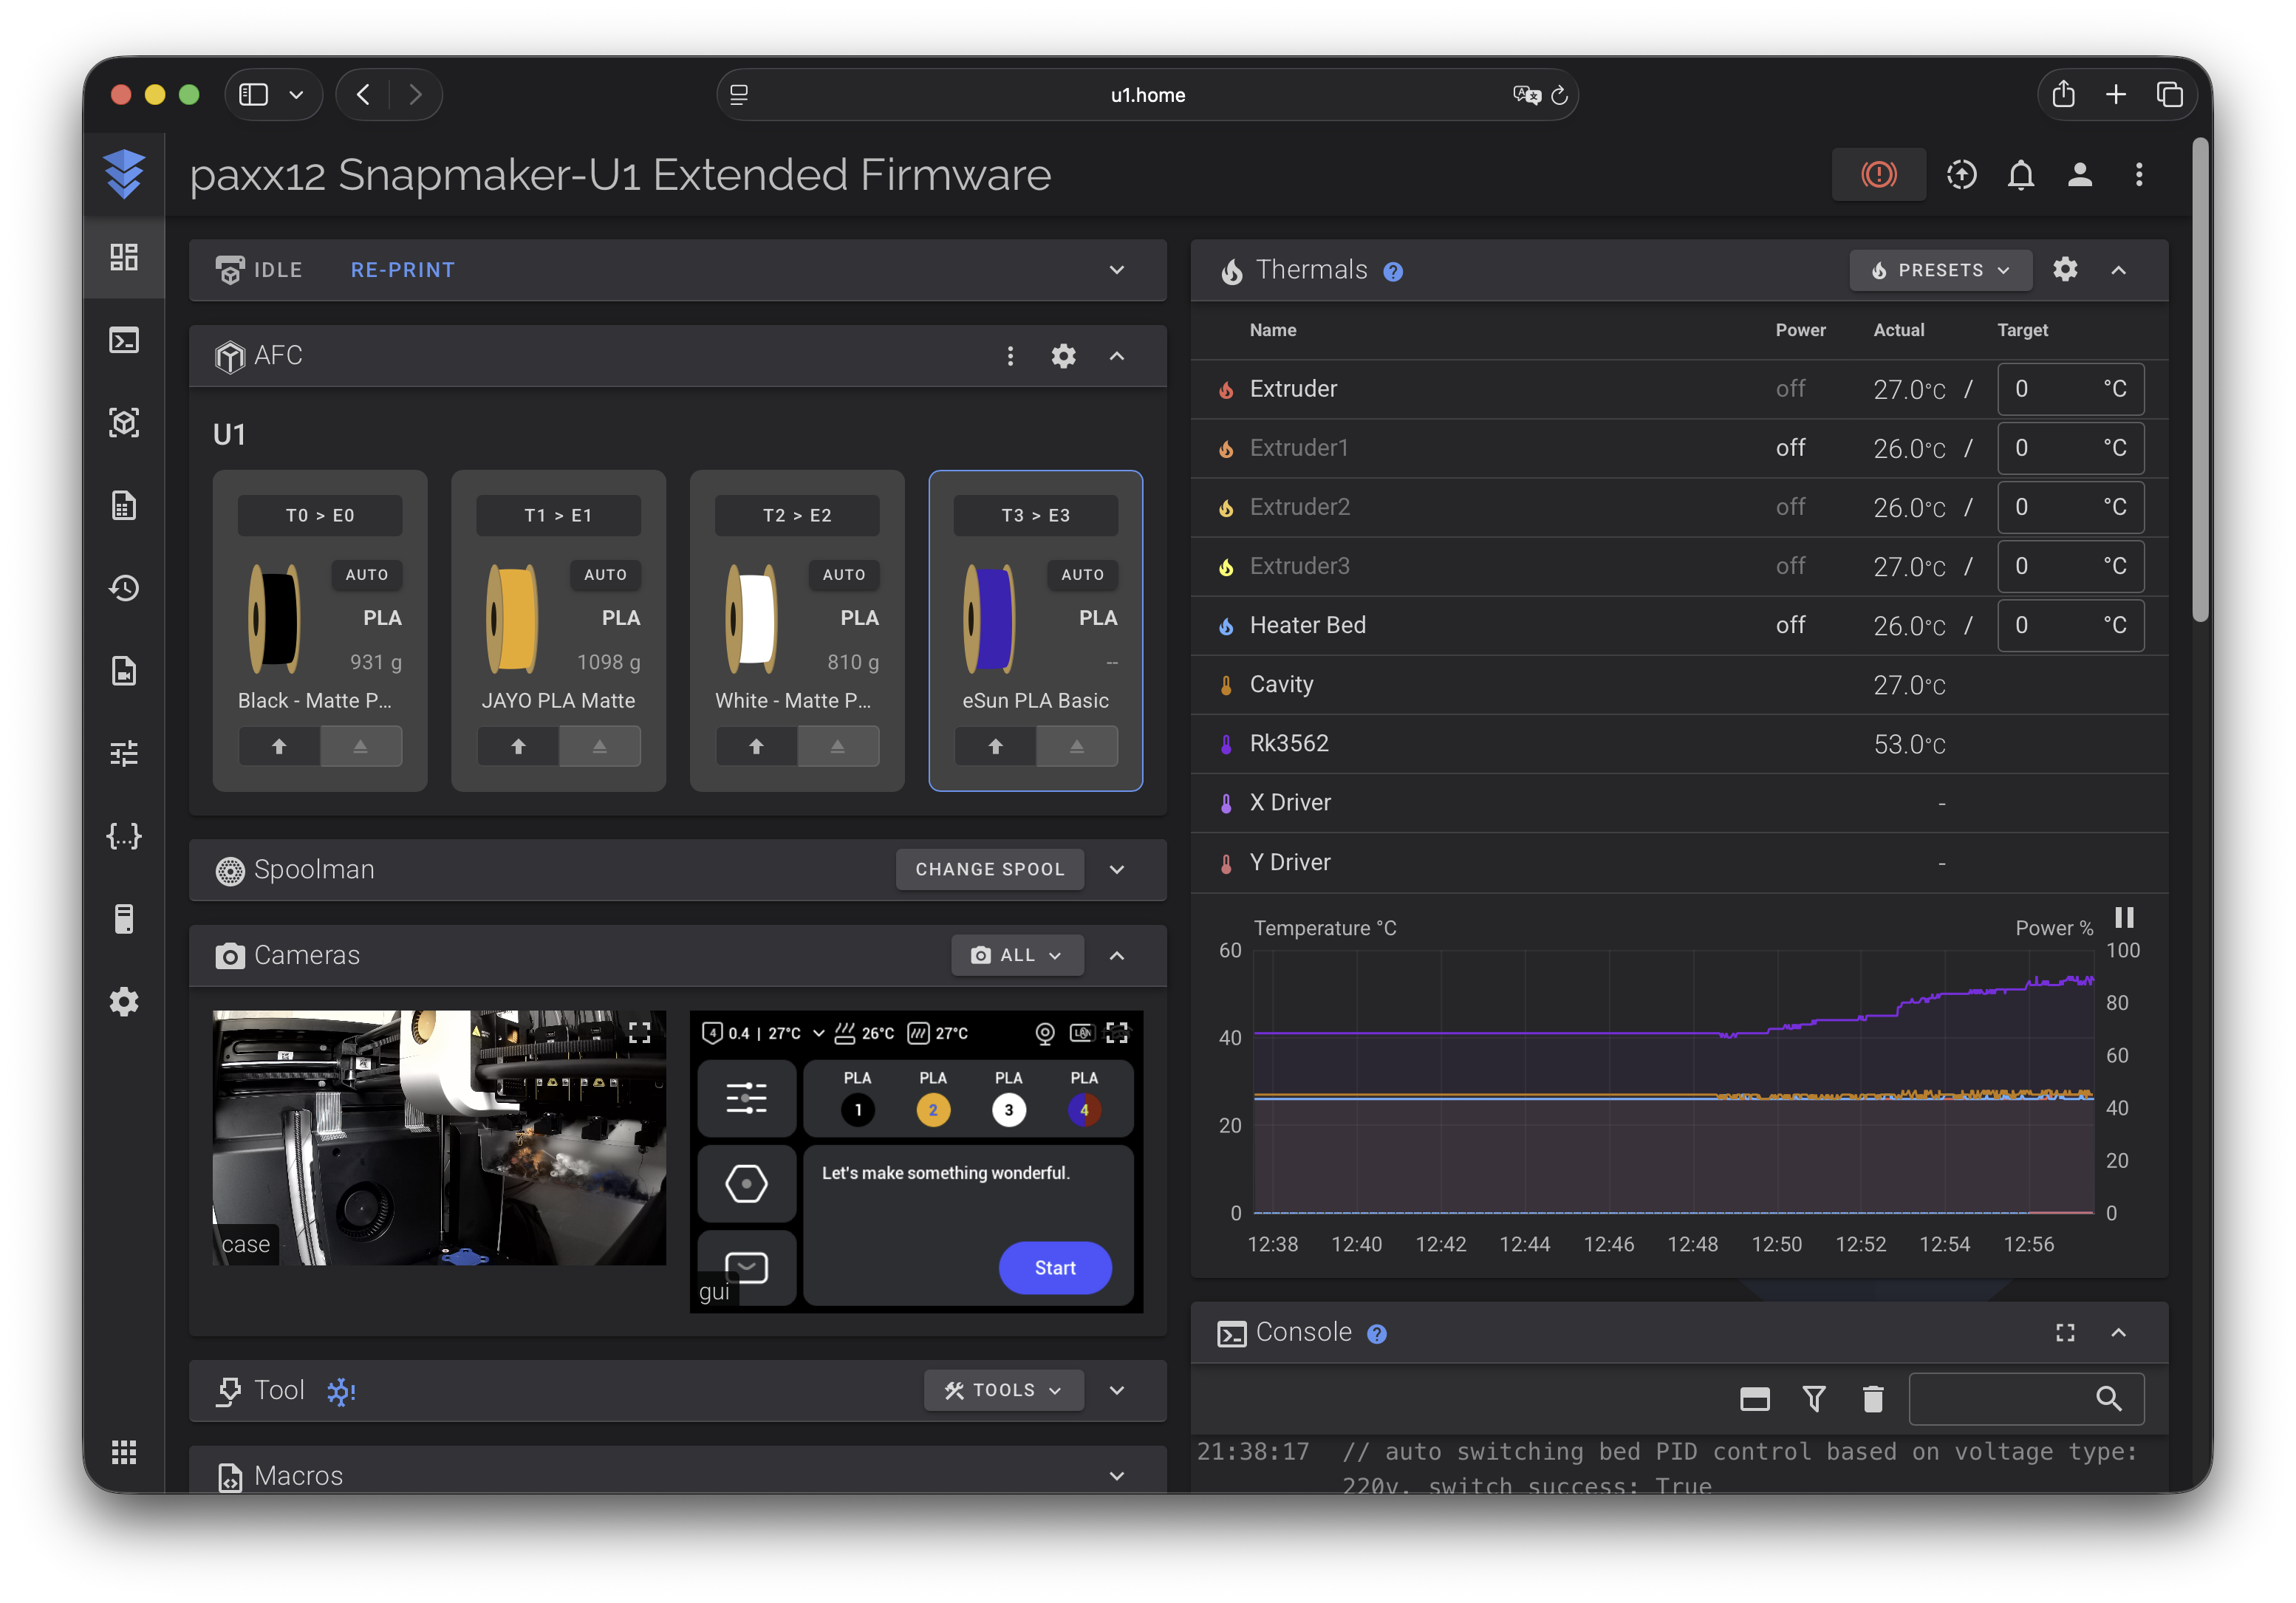The height and width of the screenshot is (1603, 2296).
Task: Open Thermals settings gear
Action: click(2065, 270)
